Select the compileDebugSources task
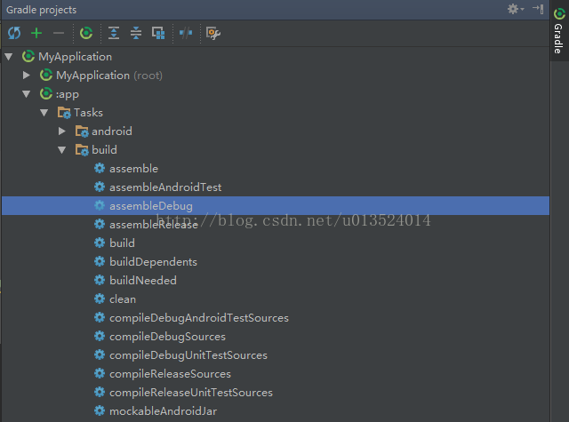Screen dimensions: 569x422 point(276,337)
